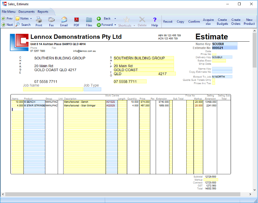The width and height of the screenshot is (258, 203).
Task: Click the Create Orders button
Action: pos(236,22)
